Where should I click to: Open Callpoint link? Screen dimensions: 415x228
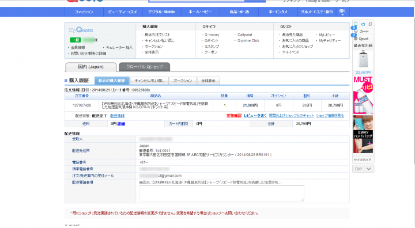pos(245,35)
